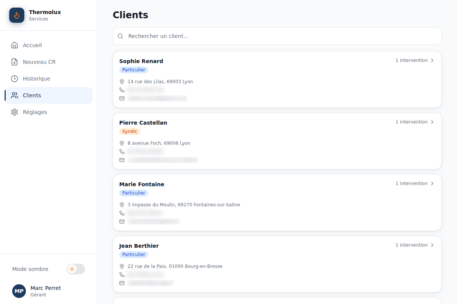The width and height of the screenshot is (457, 304).
Task: Open the Clients menu item in the sidebar
Action: tap(48, 95)
